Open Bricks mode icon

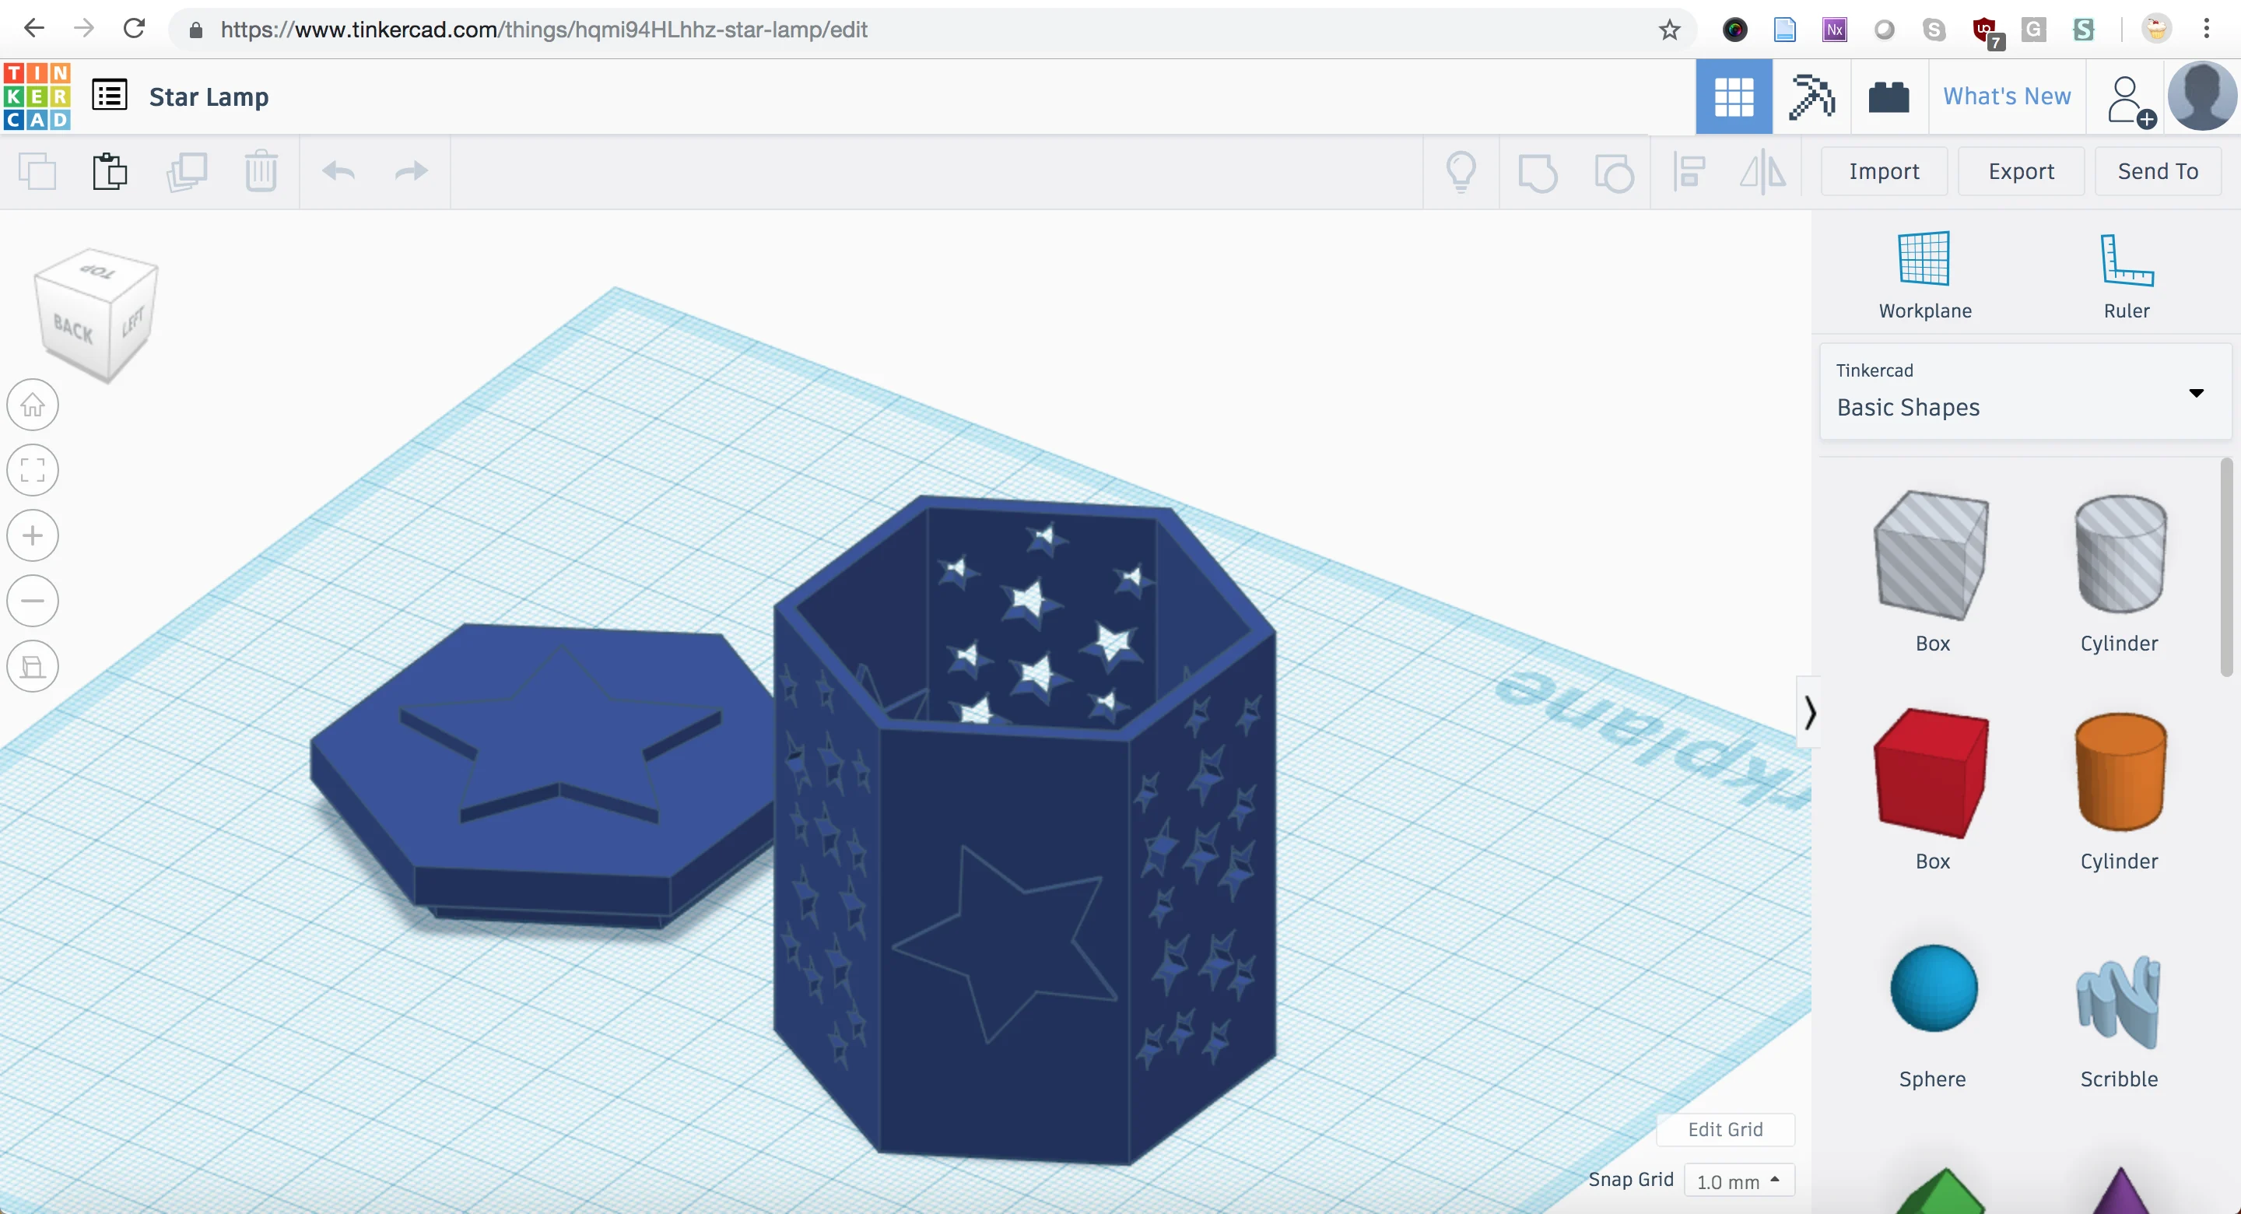pyautogui.click(x=1889, y=96)
